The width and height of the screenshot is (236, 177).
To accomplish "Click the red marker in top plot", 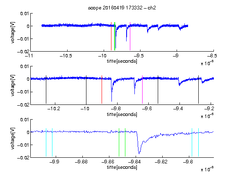I will (111, 36).
